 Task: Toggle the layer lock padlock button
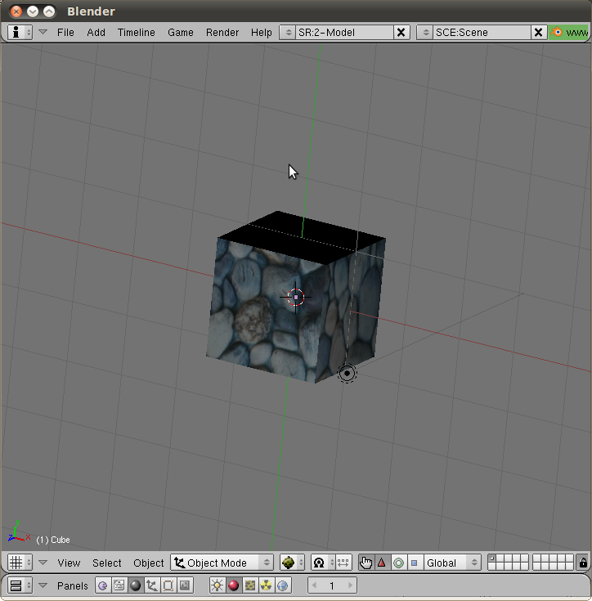(582, 563)
